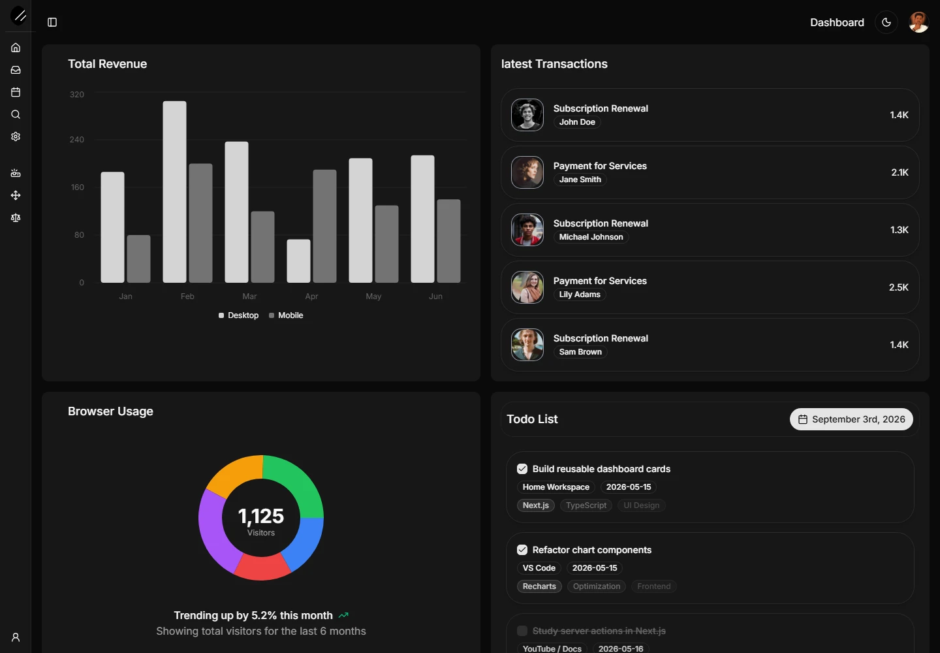Image resolution: width=940 pixels, height=653 pixels.
Task: Open the user avatar in the header
Action: click(x=919, y=22)
